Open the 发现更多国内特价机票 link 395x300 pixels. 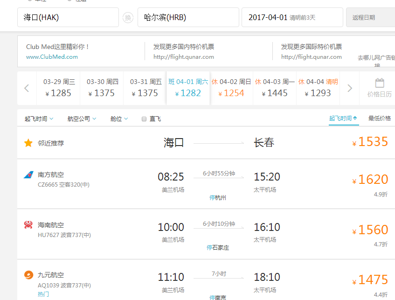tap(184, 47)
